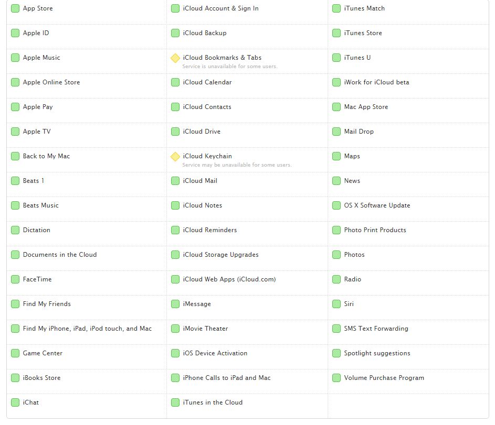
Task: Select the iCloud Account & Sign In label
Action: coord(220,8)
